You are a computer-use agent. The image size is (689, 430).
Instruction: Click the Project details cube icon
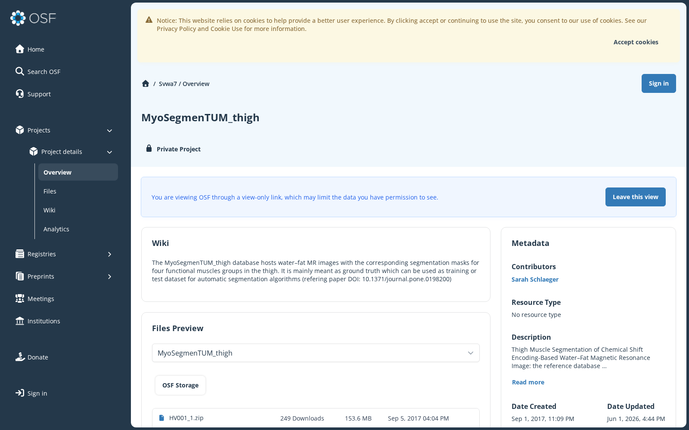(34, 151)
